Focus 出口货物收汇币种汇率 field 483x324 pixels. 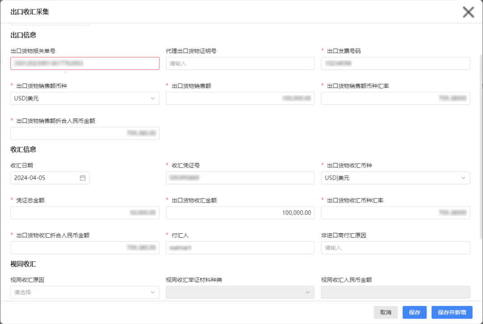[395, 213]
